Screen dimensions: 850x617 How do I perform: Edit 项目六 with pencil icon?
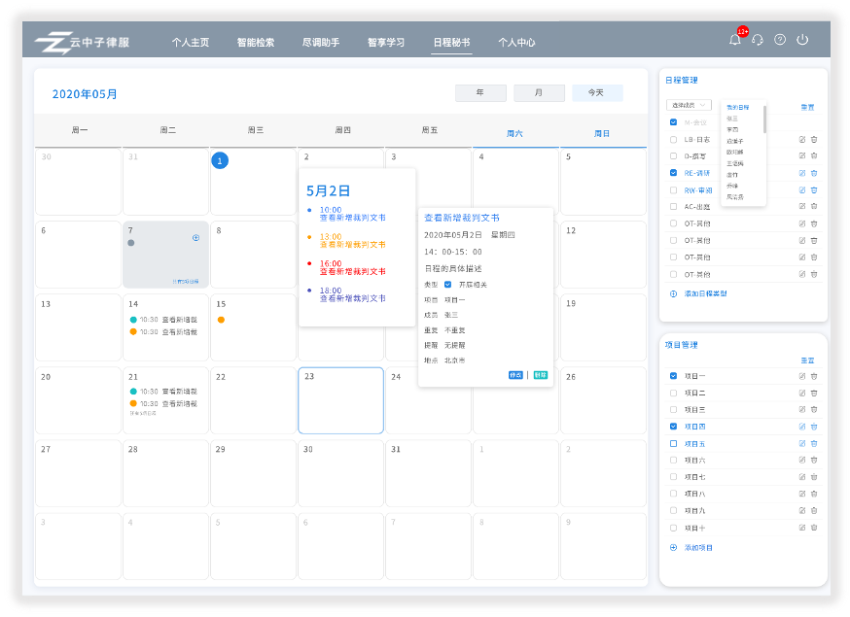pyautogui.click(x=802, y=460)
